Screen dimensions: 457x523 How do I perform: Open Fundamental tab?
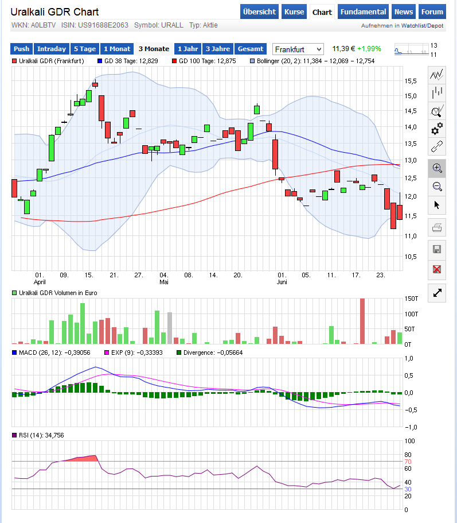tap(363, 11)
